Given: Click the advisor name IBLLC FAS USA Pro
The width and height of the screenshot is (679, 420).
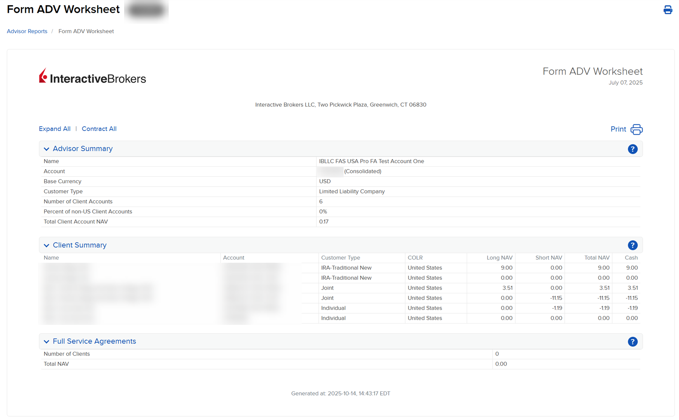Looking at the screenshot, I should click(x=372, y=161).
